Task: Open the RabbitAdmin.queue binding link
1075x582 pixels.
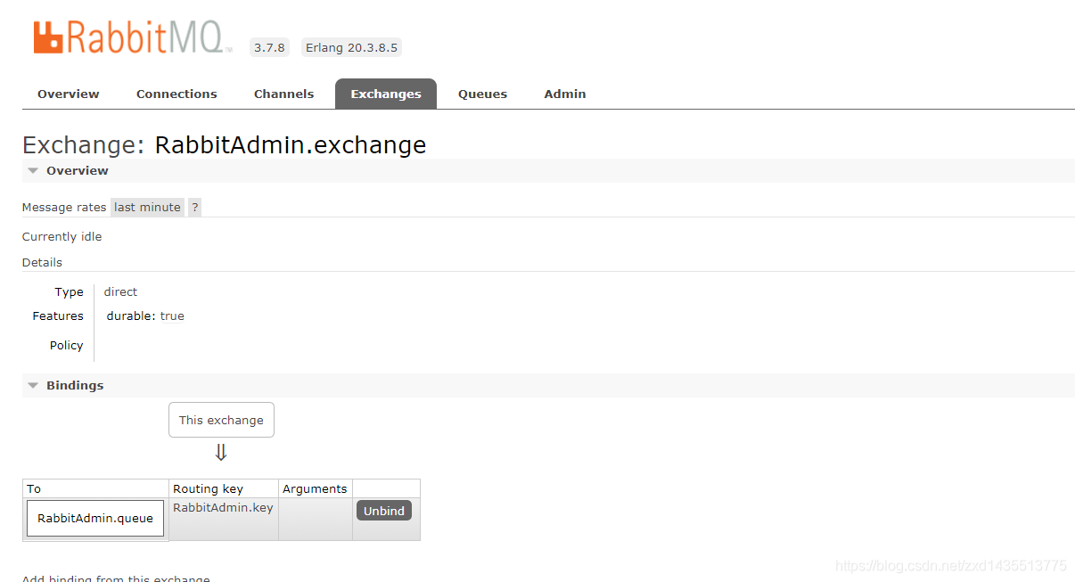Action: [x=95, y=518]
